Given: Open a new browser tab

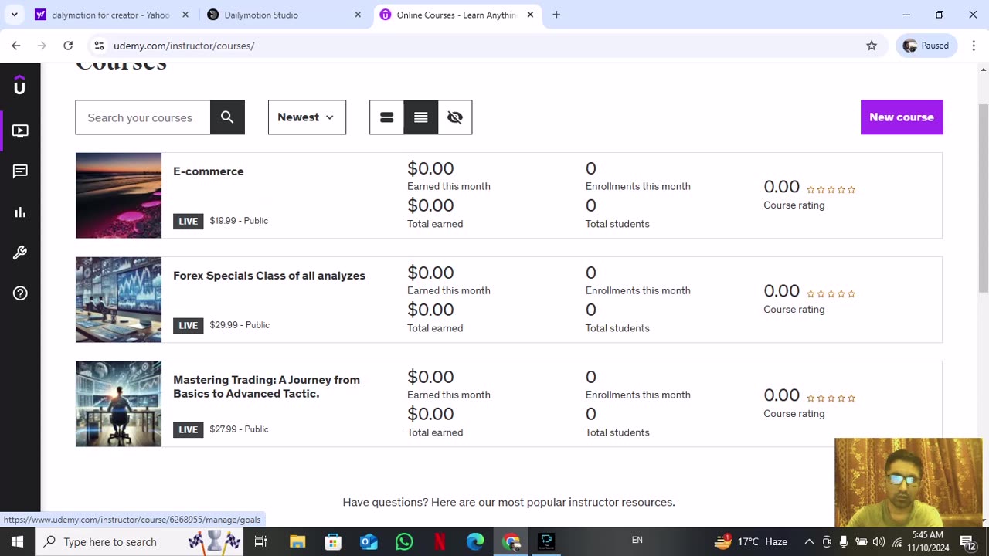Looking at the screenshot, I should click(556, 15).
